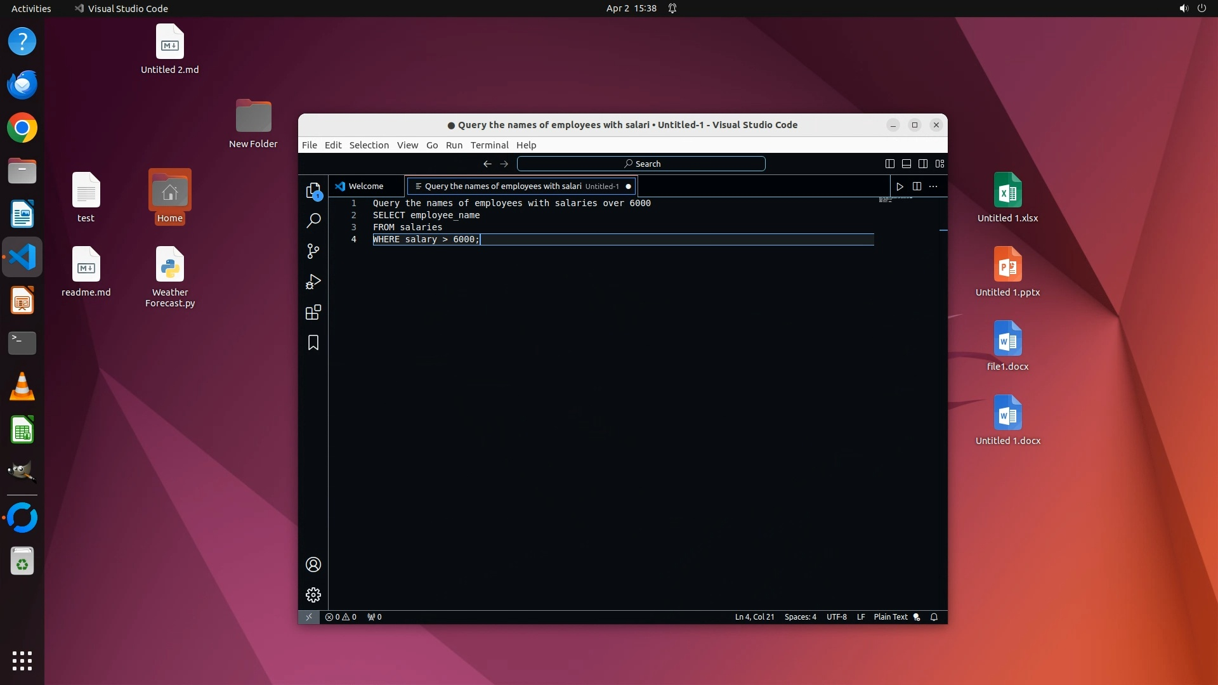Switch to the Welcome tab
Image resolution: width=1218 pixels, height=685 pixels.
(x=365, y=186)
